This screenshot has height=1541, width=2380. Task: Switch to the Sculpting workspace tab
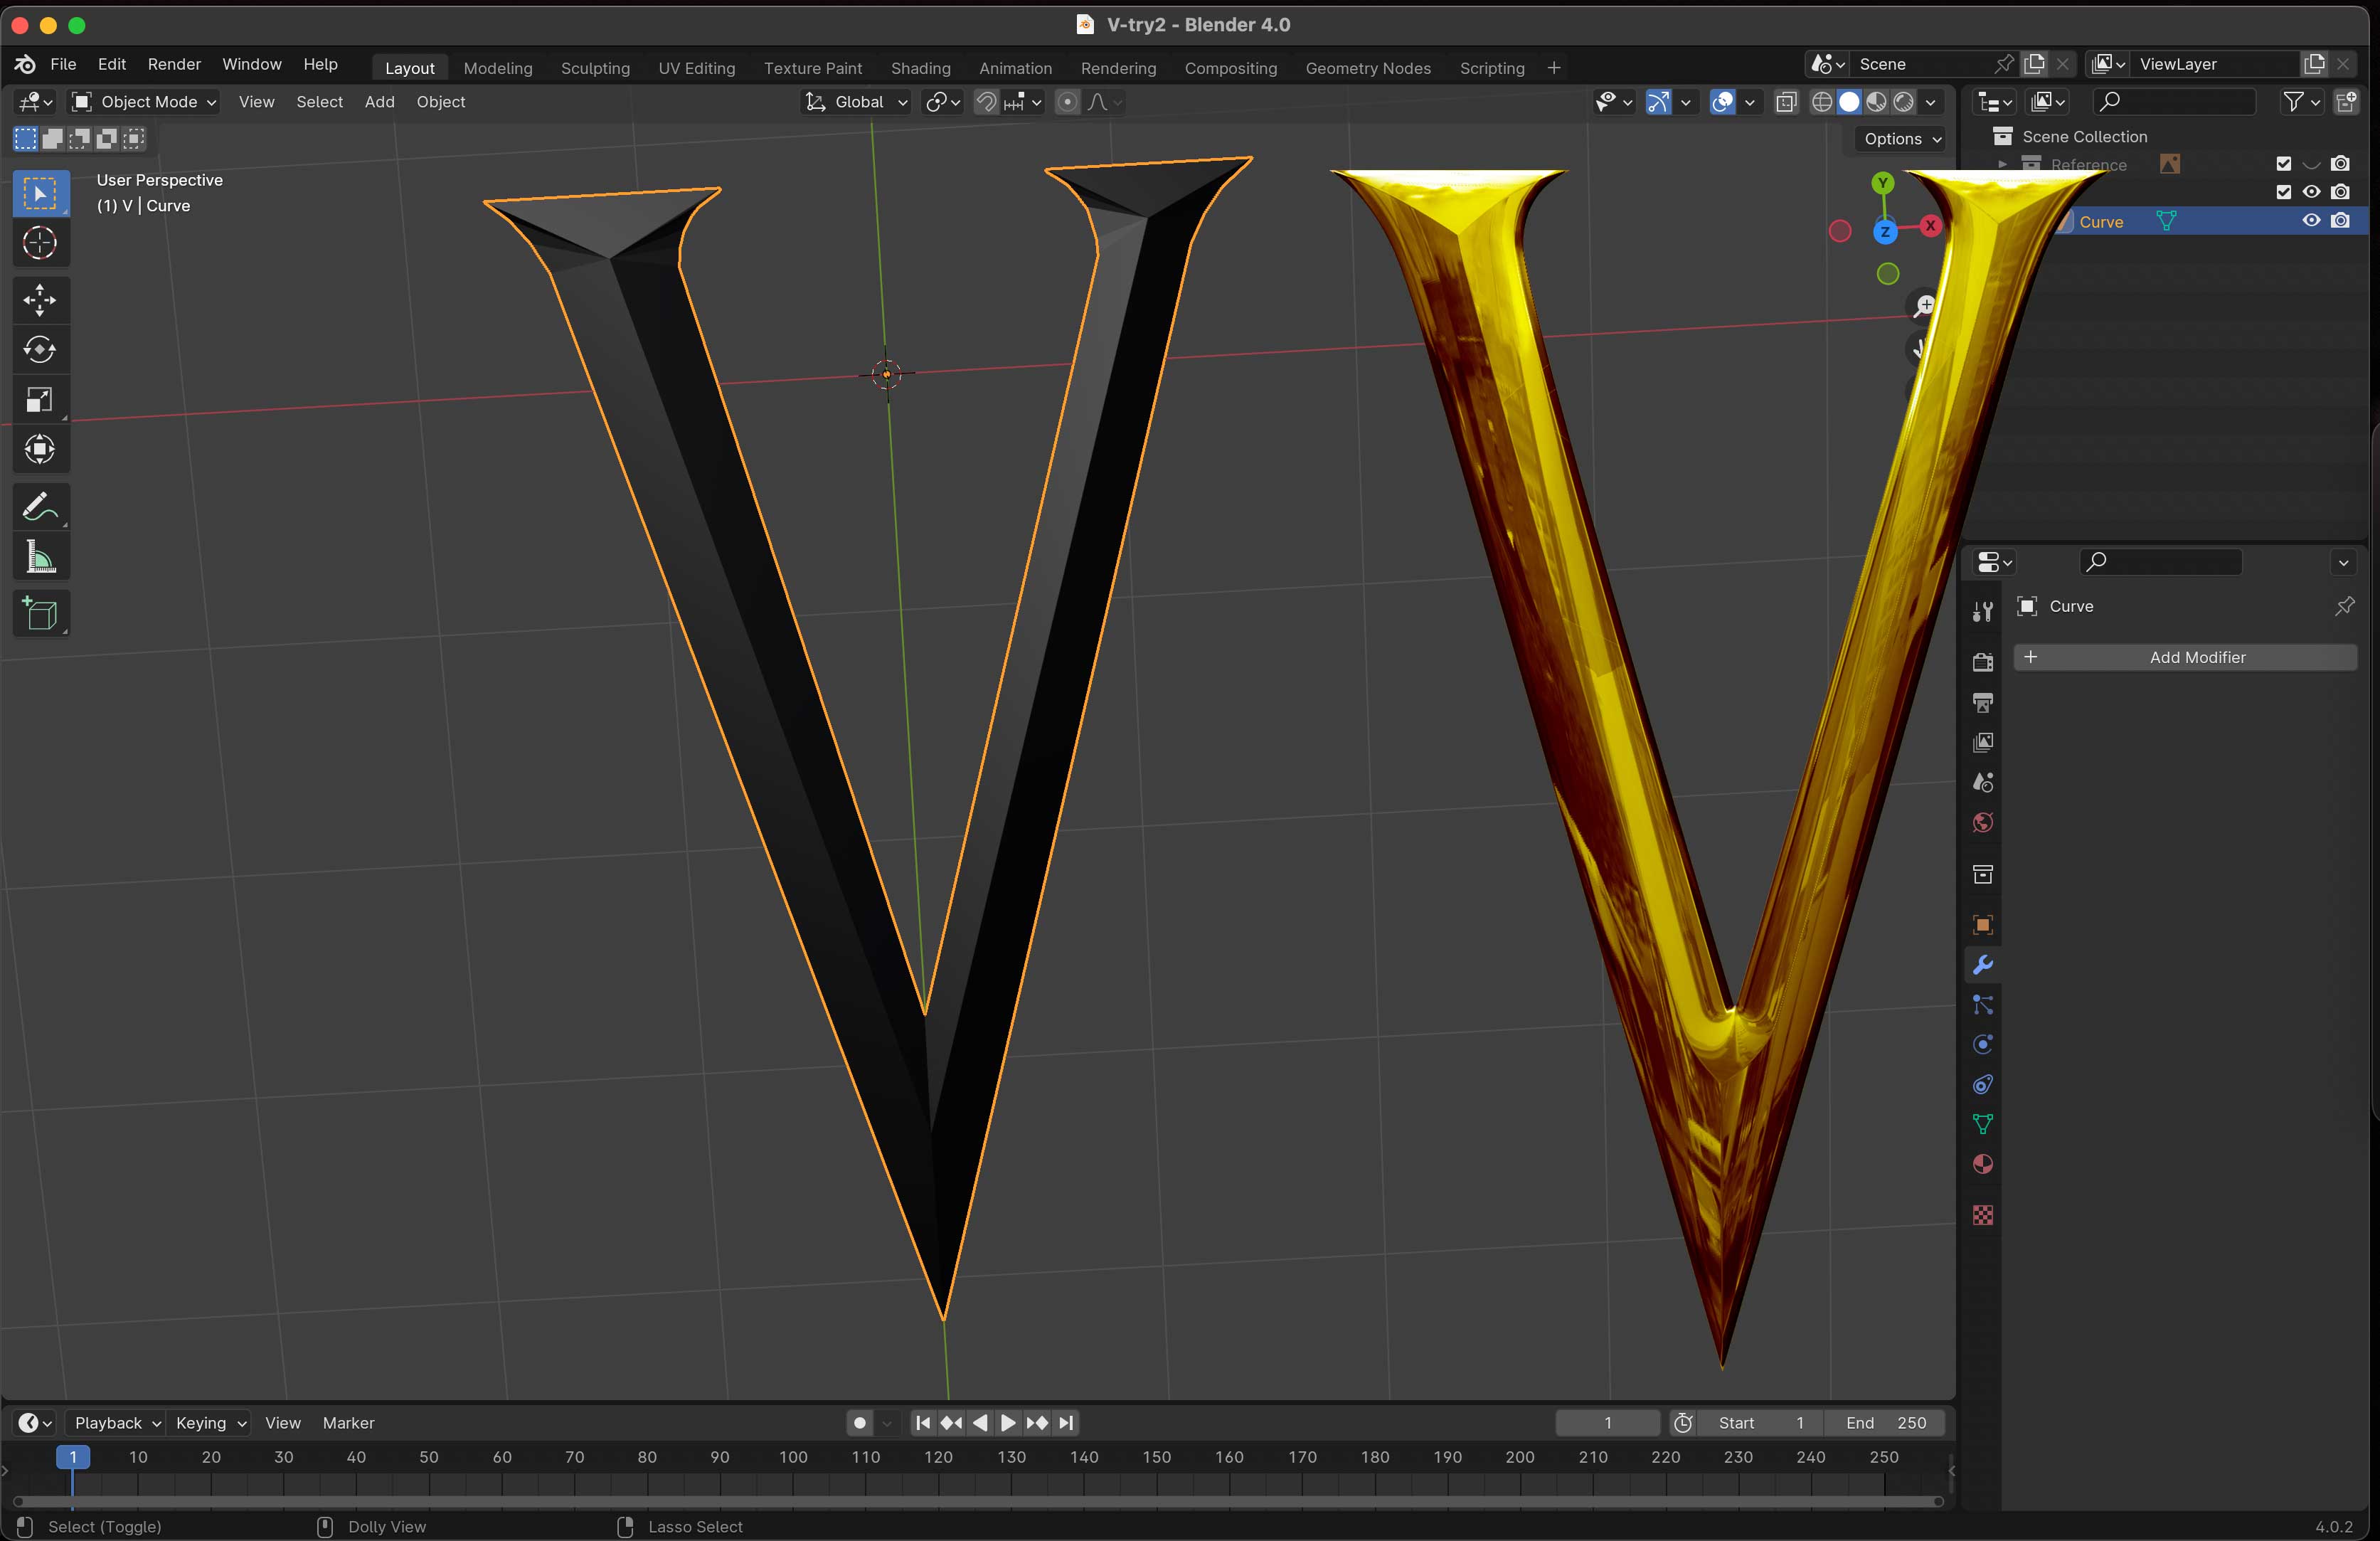[595, 68]
